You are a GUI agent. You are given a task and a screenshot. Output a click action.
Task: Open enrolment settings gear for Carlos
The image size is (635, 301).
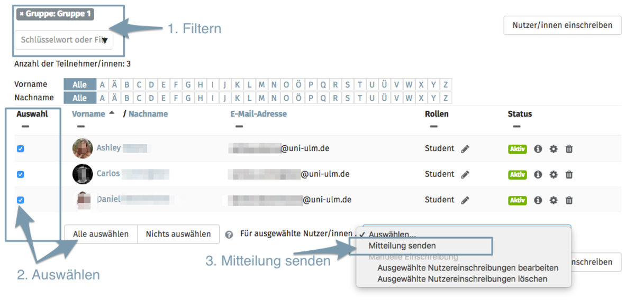554,174
